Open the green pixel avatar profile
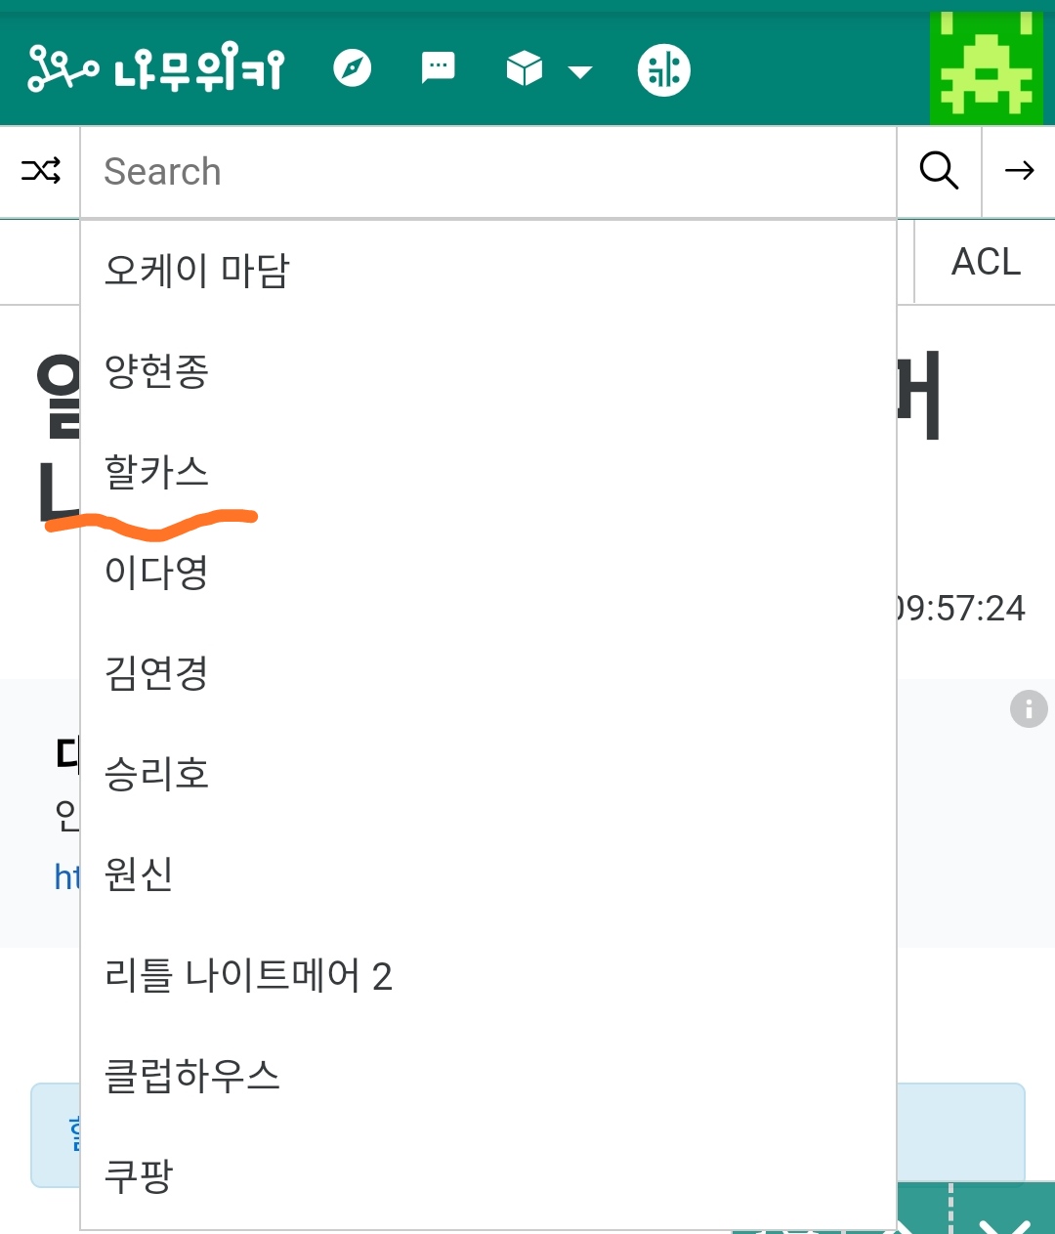1055x1234 pixels. 986,68
